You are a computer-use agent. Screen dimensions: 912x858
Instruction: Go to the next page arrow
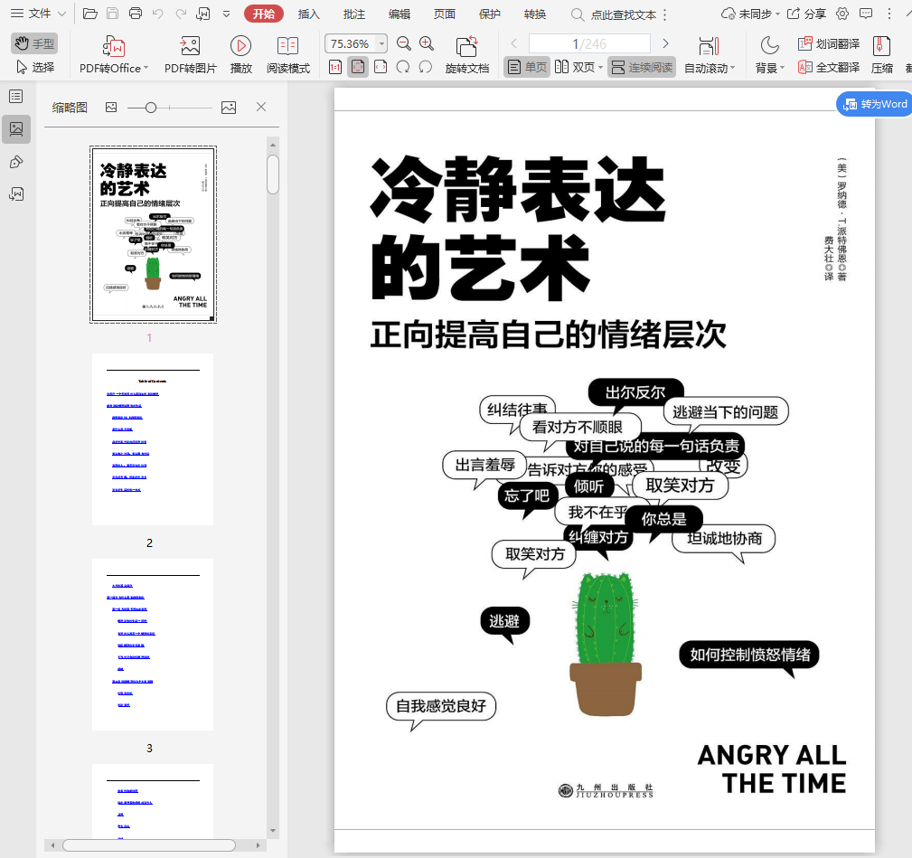click(665, 43)
